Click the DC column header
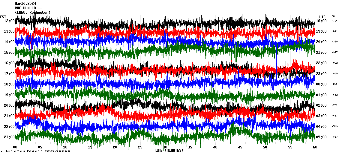 pos(333,16)
